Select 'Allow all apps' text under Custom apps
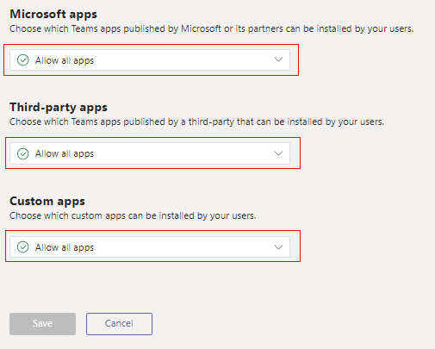The width and height of the screenshot is (435, 349). pos(65,247)
